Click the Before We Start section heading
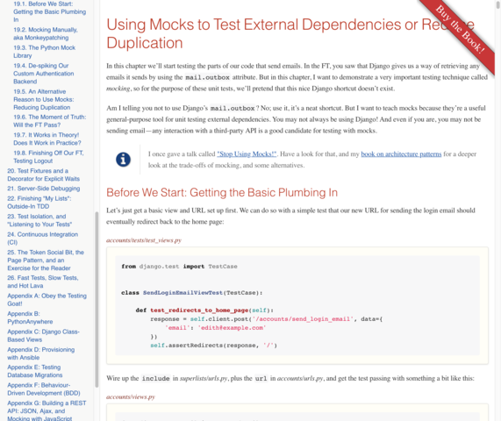The height and width of the screenshot is (421, 501). pos(222,193)
